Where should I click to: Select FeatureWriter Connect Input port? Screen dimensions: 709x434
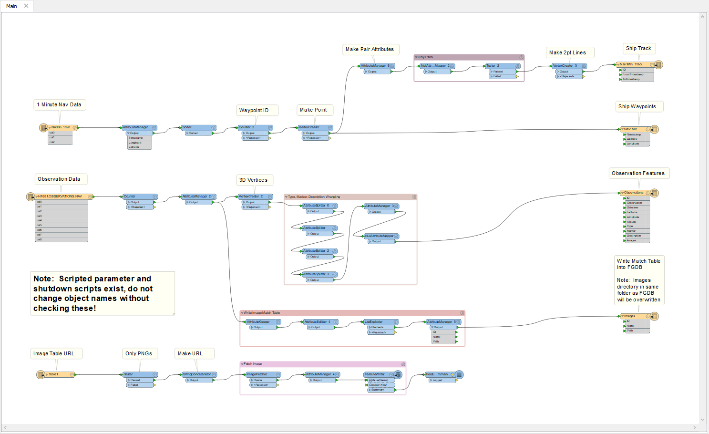tap(380, 385)
